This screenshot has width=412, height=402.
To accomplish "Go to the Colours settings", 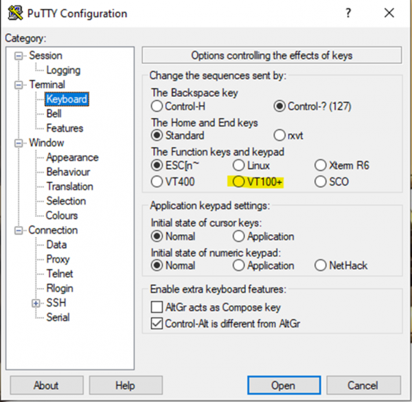I will (62, 215).
